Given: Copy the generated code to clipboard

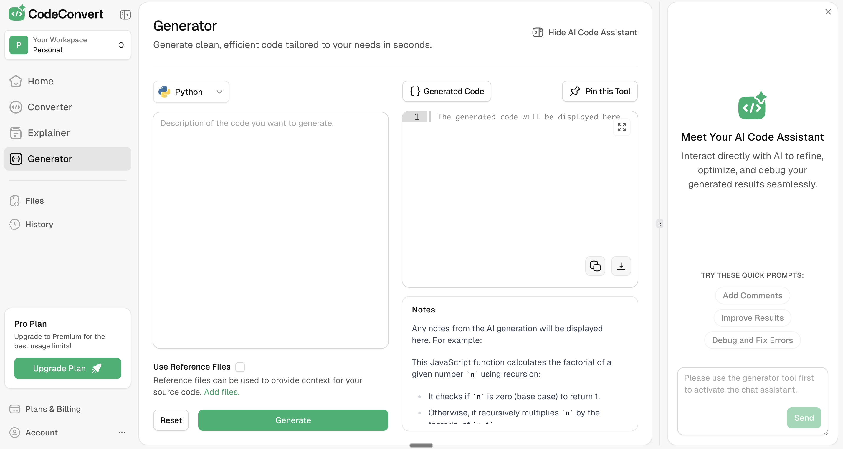Looking at the screenshot, I should pos(595,266).
